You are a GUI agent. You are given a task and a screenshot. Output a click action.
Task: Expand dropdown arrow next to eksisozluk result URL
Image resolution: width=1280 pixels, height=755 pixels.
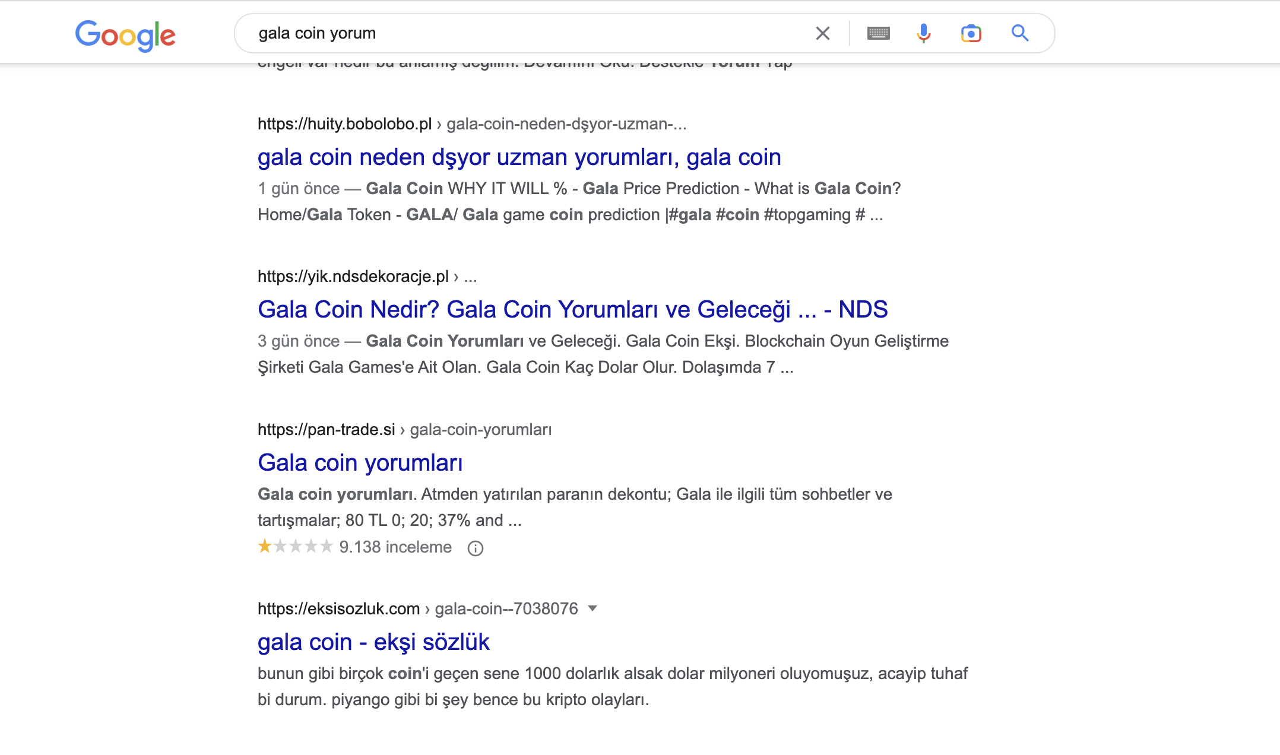[x=592, y=609]
